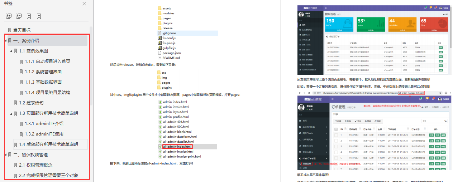Click the release folder icon
453x182 pixels.
tap(160, 28)
